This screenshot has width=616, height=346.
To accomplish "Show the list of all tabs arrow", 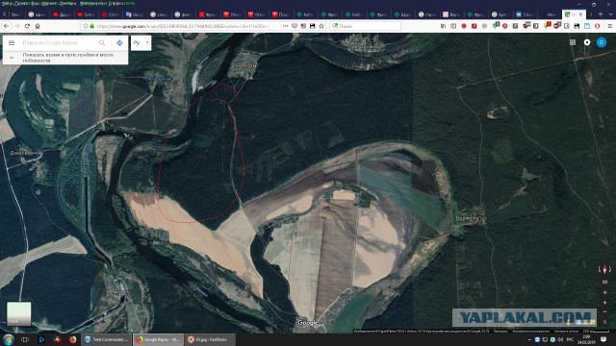I will 610,14.
